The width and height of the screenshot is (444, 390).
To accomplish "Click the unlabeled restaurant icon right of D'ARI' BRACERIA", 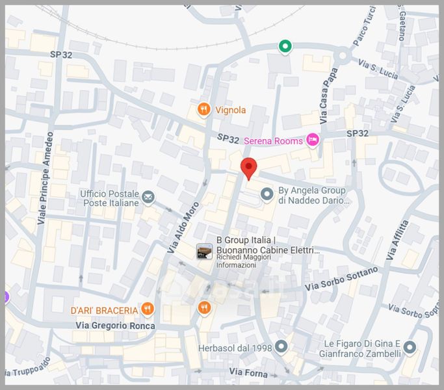I will [x=205, y=307].
